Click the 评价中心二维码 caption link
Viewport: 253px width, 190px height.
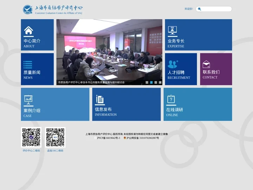tap(31, 151)
